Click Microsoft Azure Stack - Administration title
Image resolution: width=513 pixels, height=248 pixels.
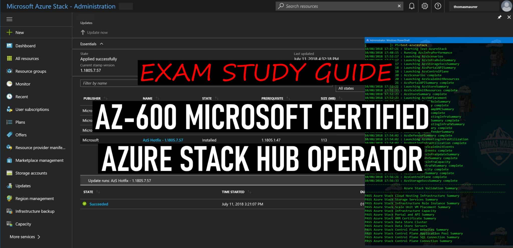[x=61, y=6]
